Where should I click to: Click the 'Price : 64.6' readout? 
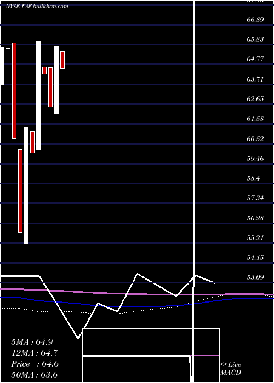tap(35, 364)
